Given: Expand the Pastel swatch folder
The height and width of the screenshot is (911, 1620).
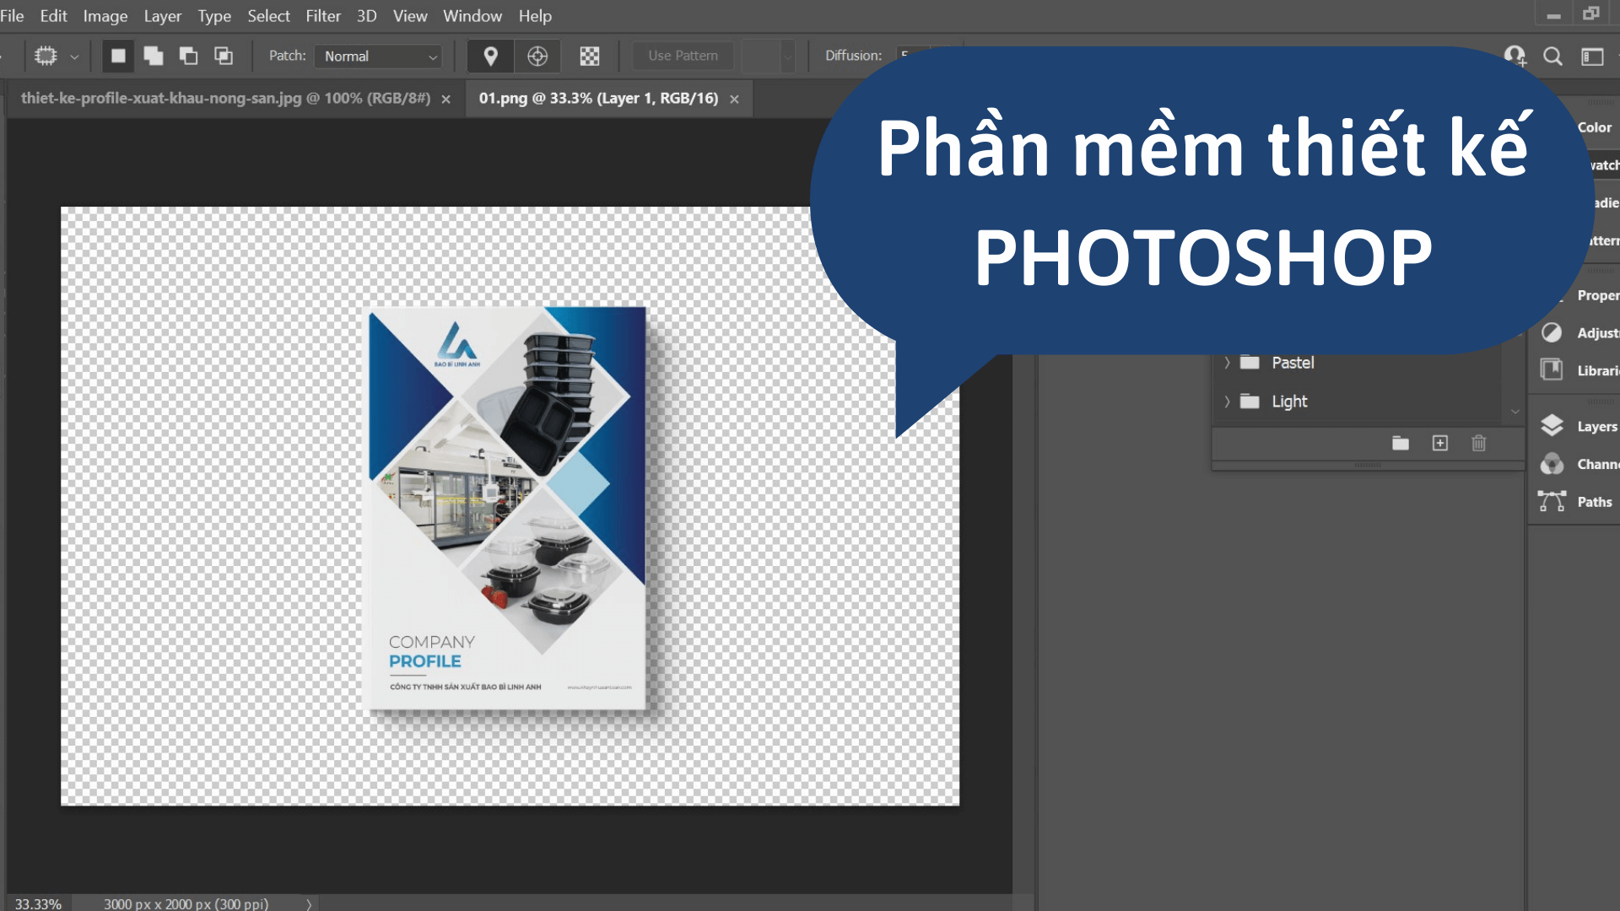Looking at the screenshot, I should tap(1228, 363).
